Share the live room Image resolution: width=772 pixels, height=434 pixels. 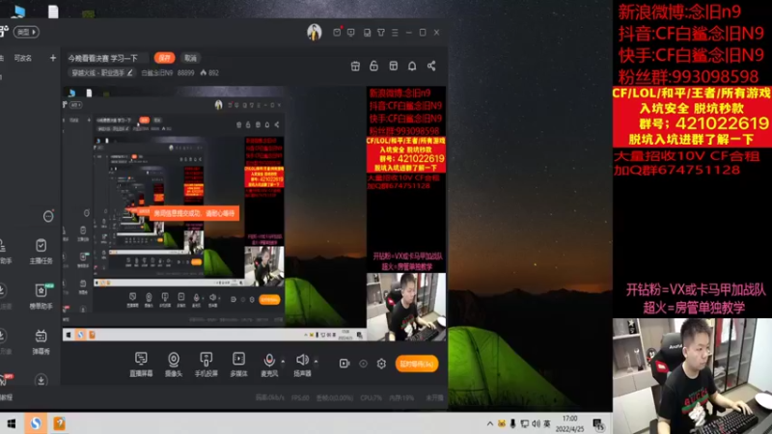point(431,66)
